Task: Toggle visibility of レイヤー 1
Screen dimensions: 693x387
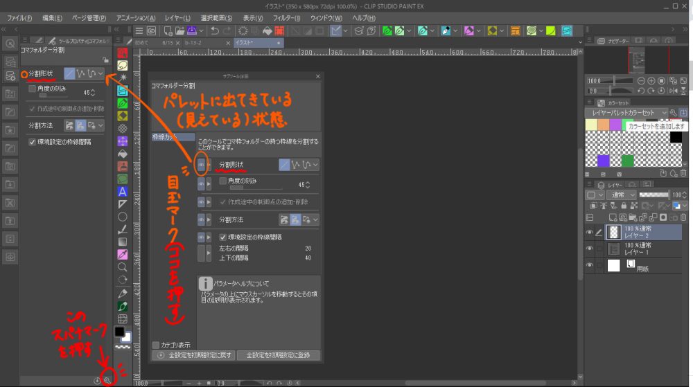Action: (x=590, y=249)
